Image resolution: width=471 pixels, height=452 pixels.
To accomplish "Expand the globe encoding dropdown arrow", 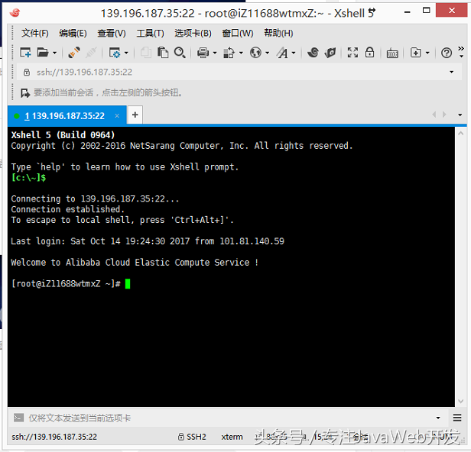I will tap(267, 53).
